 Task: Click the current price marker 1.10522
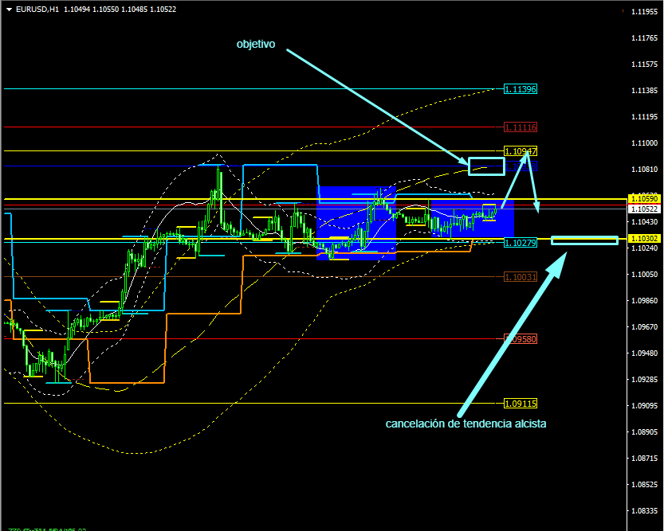click(x=642, y=209)
